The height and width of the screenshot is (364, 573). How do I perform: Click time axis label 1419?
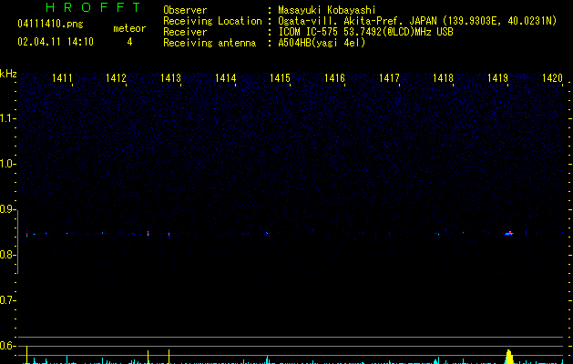(x=497, y=78)
